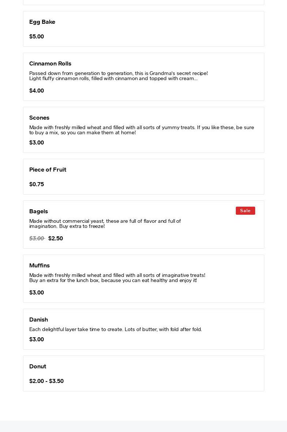287x432 pixels.
Task: Choose the Donut menu item
Action: [x=143, y=373]
